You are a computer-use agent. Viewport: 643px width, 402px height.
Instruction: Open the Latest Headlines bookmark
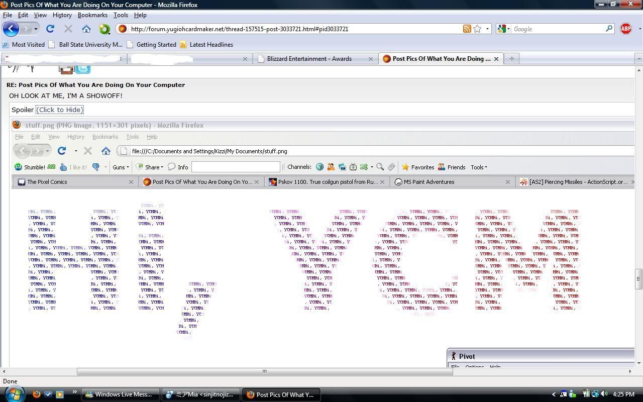(206, 44)
